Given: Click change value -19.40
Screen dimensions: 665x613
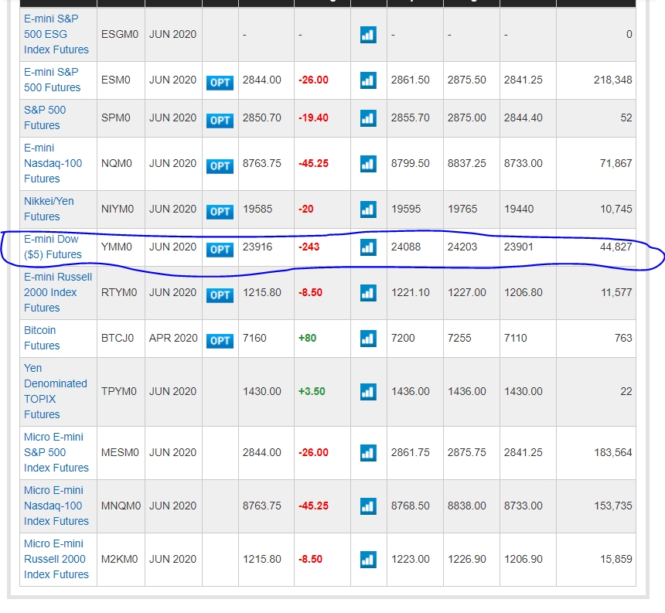Looking at the screenshot, I should tap(313, 117).
